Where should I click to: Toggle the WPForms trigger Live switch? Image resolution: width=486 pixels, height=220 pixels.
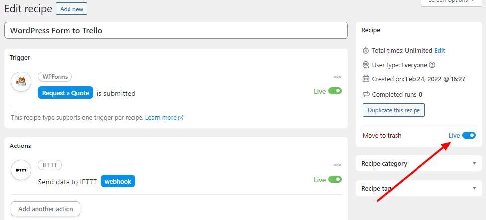[335, 91]
